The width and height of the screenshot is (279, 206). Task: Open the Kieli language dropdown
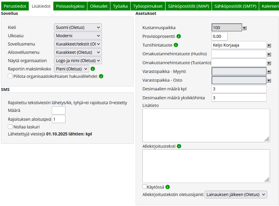pos(78,27)
